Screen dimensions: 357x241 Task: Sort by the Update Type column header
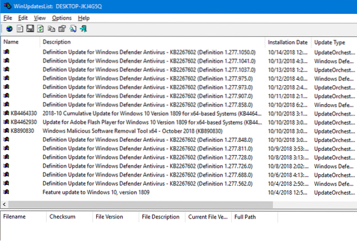(334, 42)
